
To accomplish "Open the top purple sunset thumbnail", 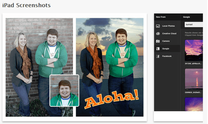I will pos(194,50).
